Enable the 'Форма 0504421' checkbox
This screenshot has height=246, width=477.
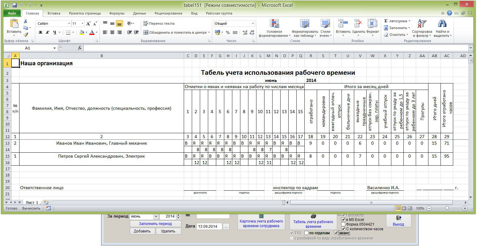[x=343, y=224]
